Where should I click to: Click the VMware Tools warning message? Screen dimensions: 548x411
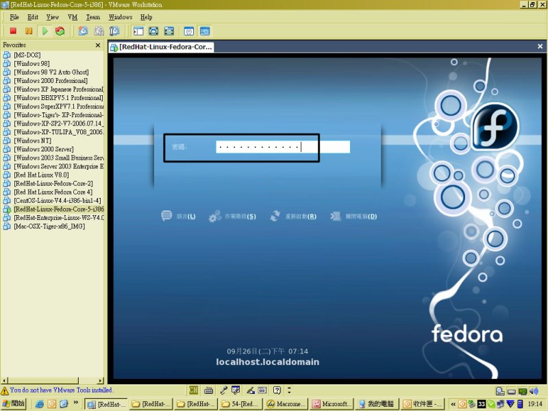pyautogui.click(x=61, y=390)
